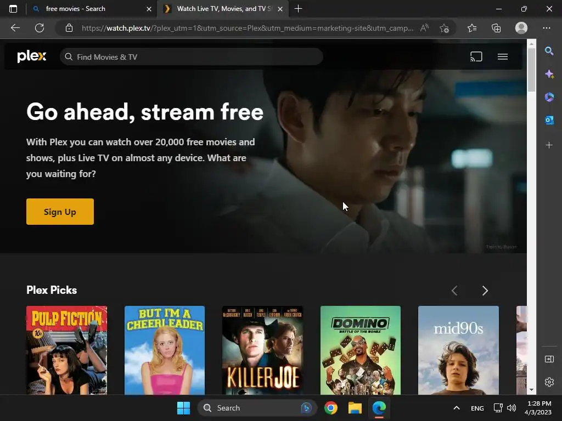This screenshot has height=421, width=562.
Task: Open the Windows Start menu
Action: 183,408
